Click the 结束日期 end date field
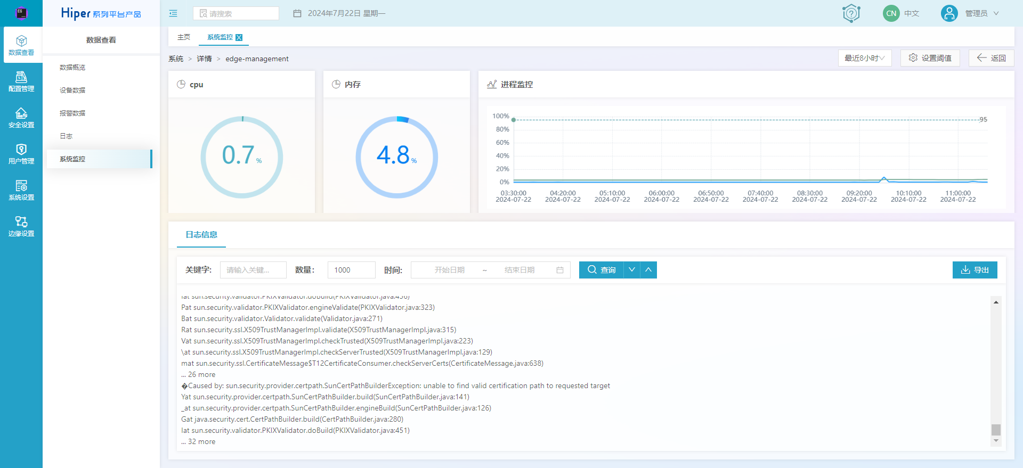This screenshot has width=1023, height=468. coord(519,270)
